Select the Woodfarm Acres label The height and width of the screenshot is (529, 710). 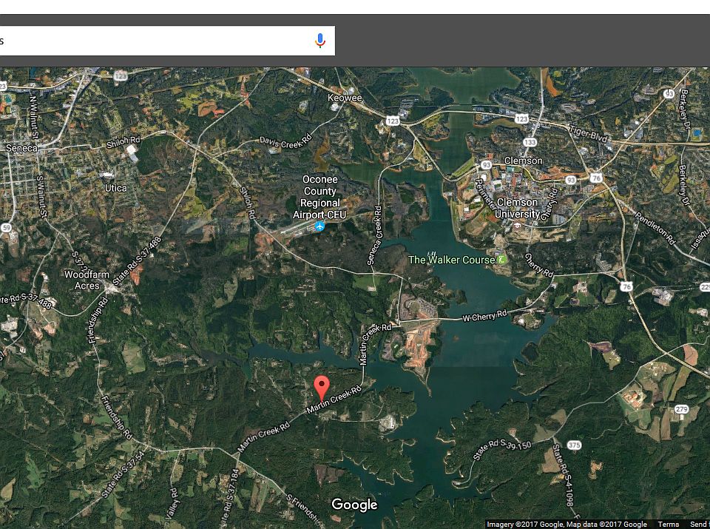coord(87,280)
